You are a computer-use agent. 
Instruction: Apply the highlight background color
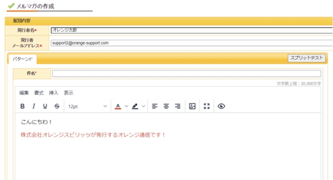click(x=135, y=106)
